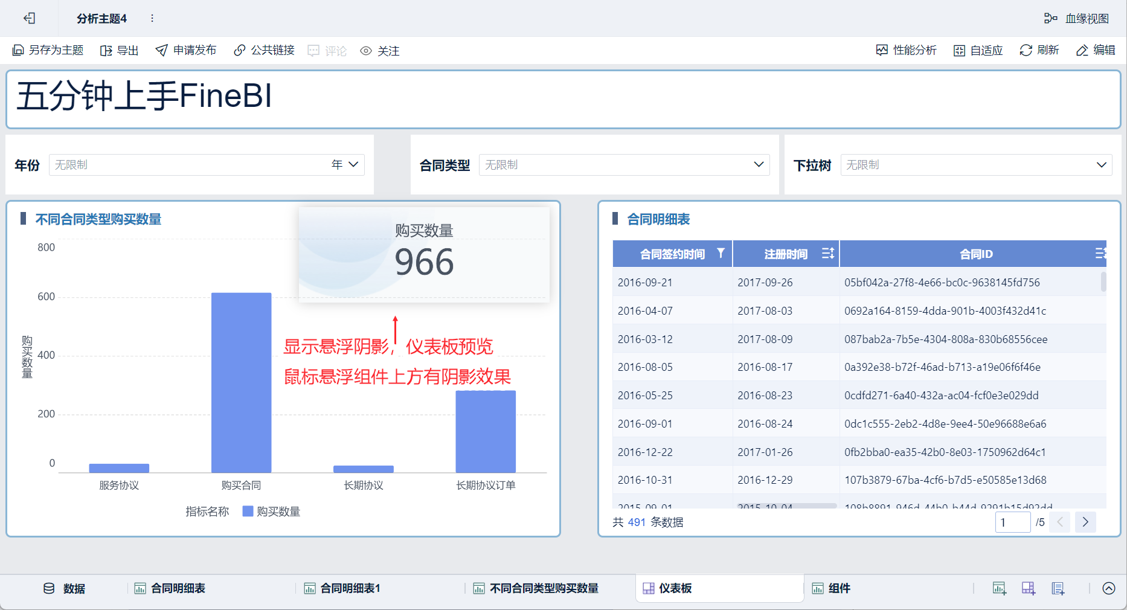Click 申请发布 to request publishing
The width and height of the screenshot is (1127, 610).
(186, 50)
